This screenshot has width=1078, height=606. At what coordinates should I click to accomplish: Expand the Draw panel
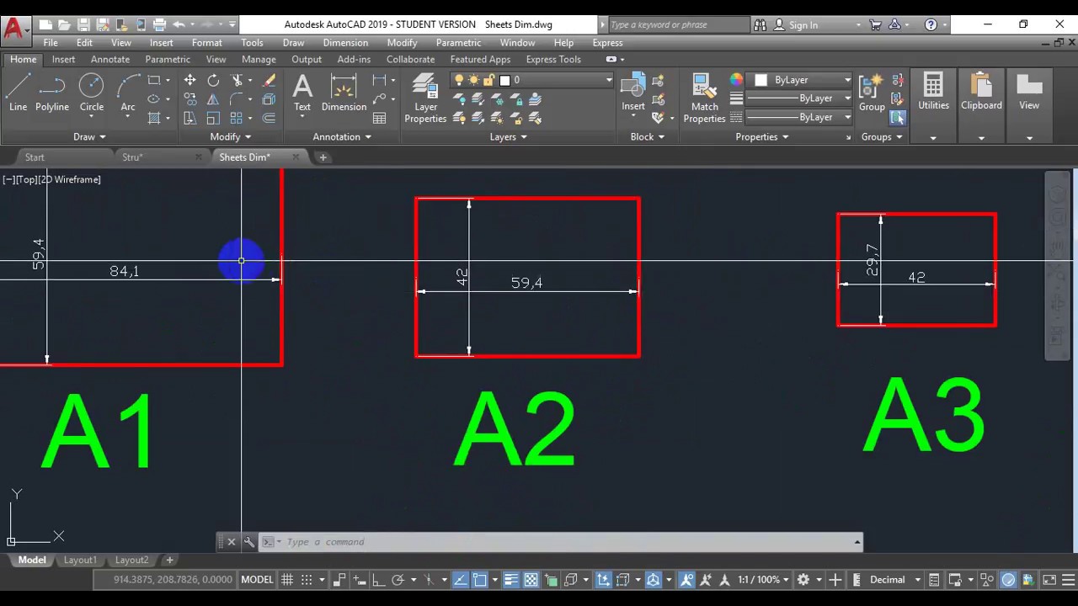coord(89,136)
